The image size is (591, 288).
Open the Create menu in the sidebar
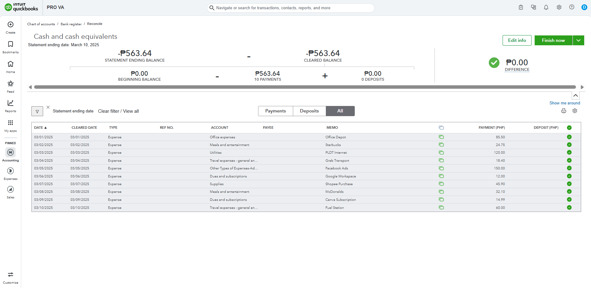[x=10, y=27]
